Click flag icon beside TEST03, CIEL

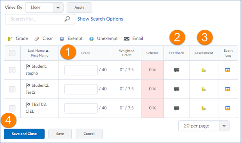(28, 105)
